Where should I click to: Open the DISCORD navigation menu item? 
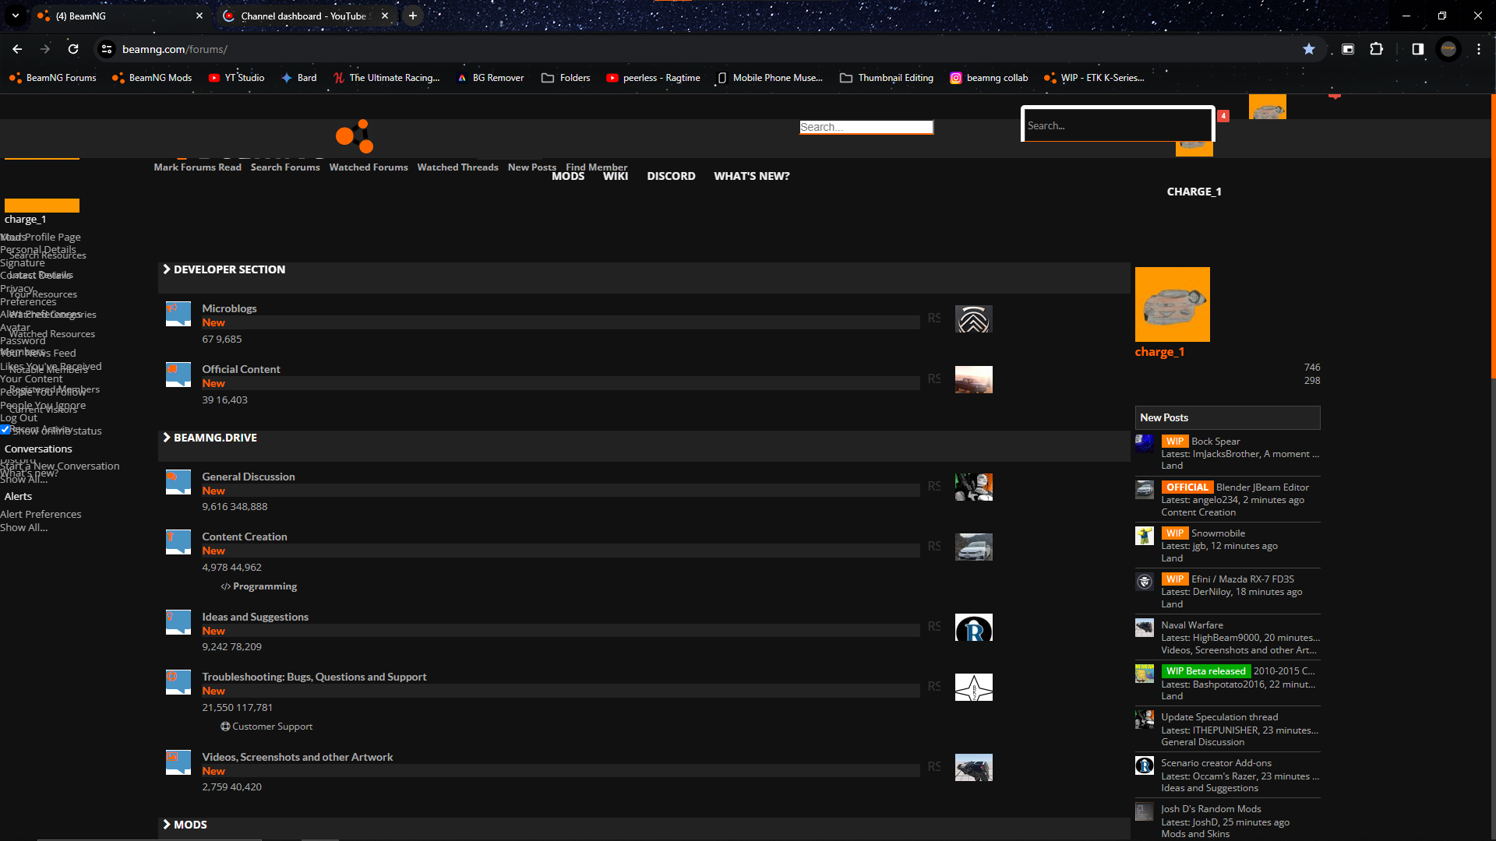coord(671,176)
